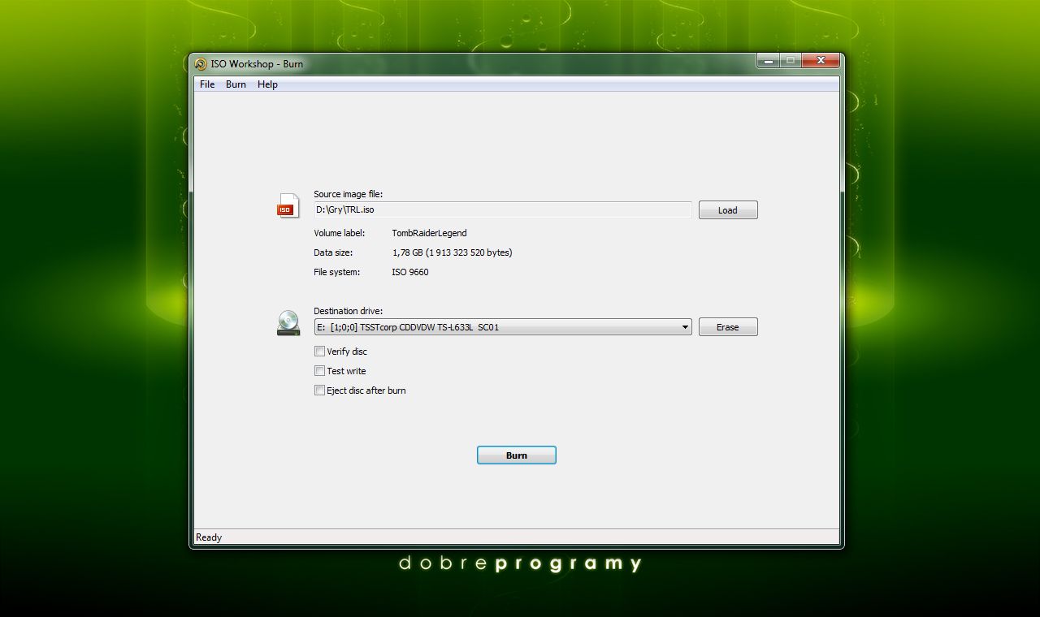
Task: Click the Destination drive label
Action: click(348, 311)
